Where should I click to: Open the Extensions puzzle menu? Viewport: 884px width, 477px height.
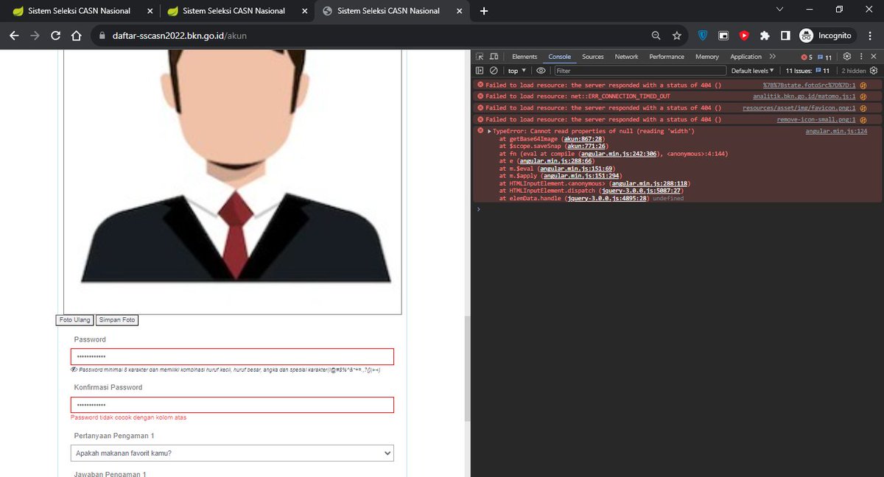click(765, 35)
